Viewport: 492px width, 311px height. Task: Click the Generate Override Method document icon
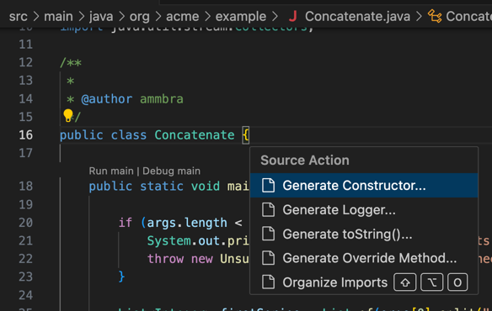click(268, 258)
